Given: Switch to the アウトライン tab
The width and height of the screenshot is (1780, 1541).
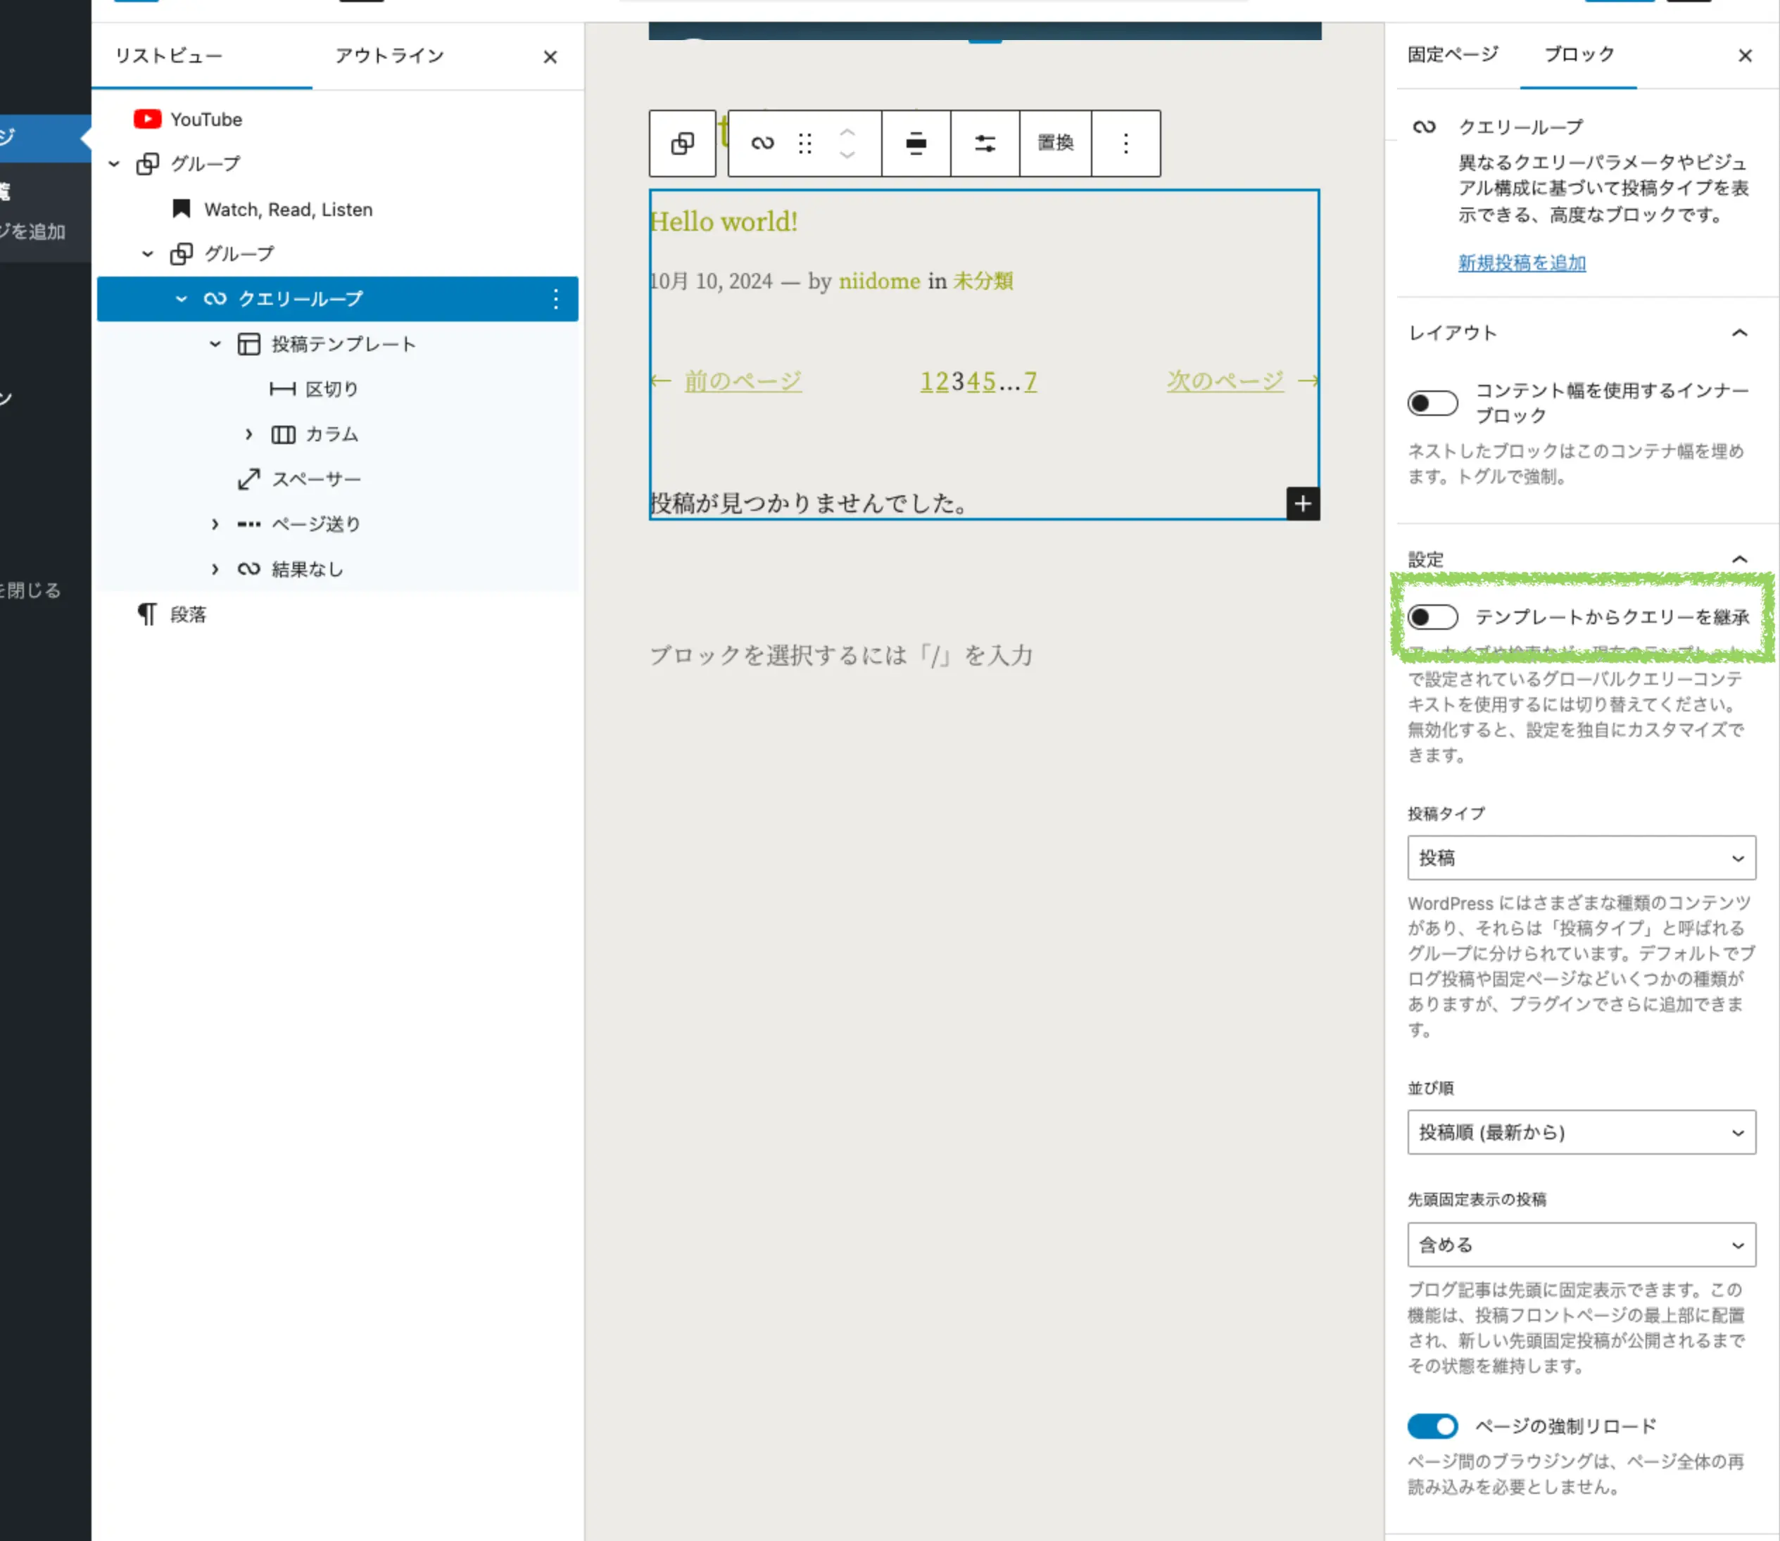Looking at the screenshot, I should point(389,56).
